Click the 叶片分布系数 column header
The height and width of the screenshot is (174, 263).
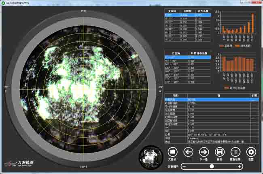[199, 53]
